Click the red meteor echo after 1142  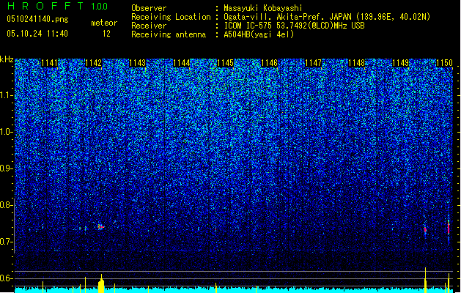pos(101,227)
